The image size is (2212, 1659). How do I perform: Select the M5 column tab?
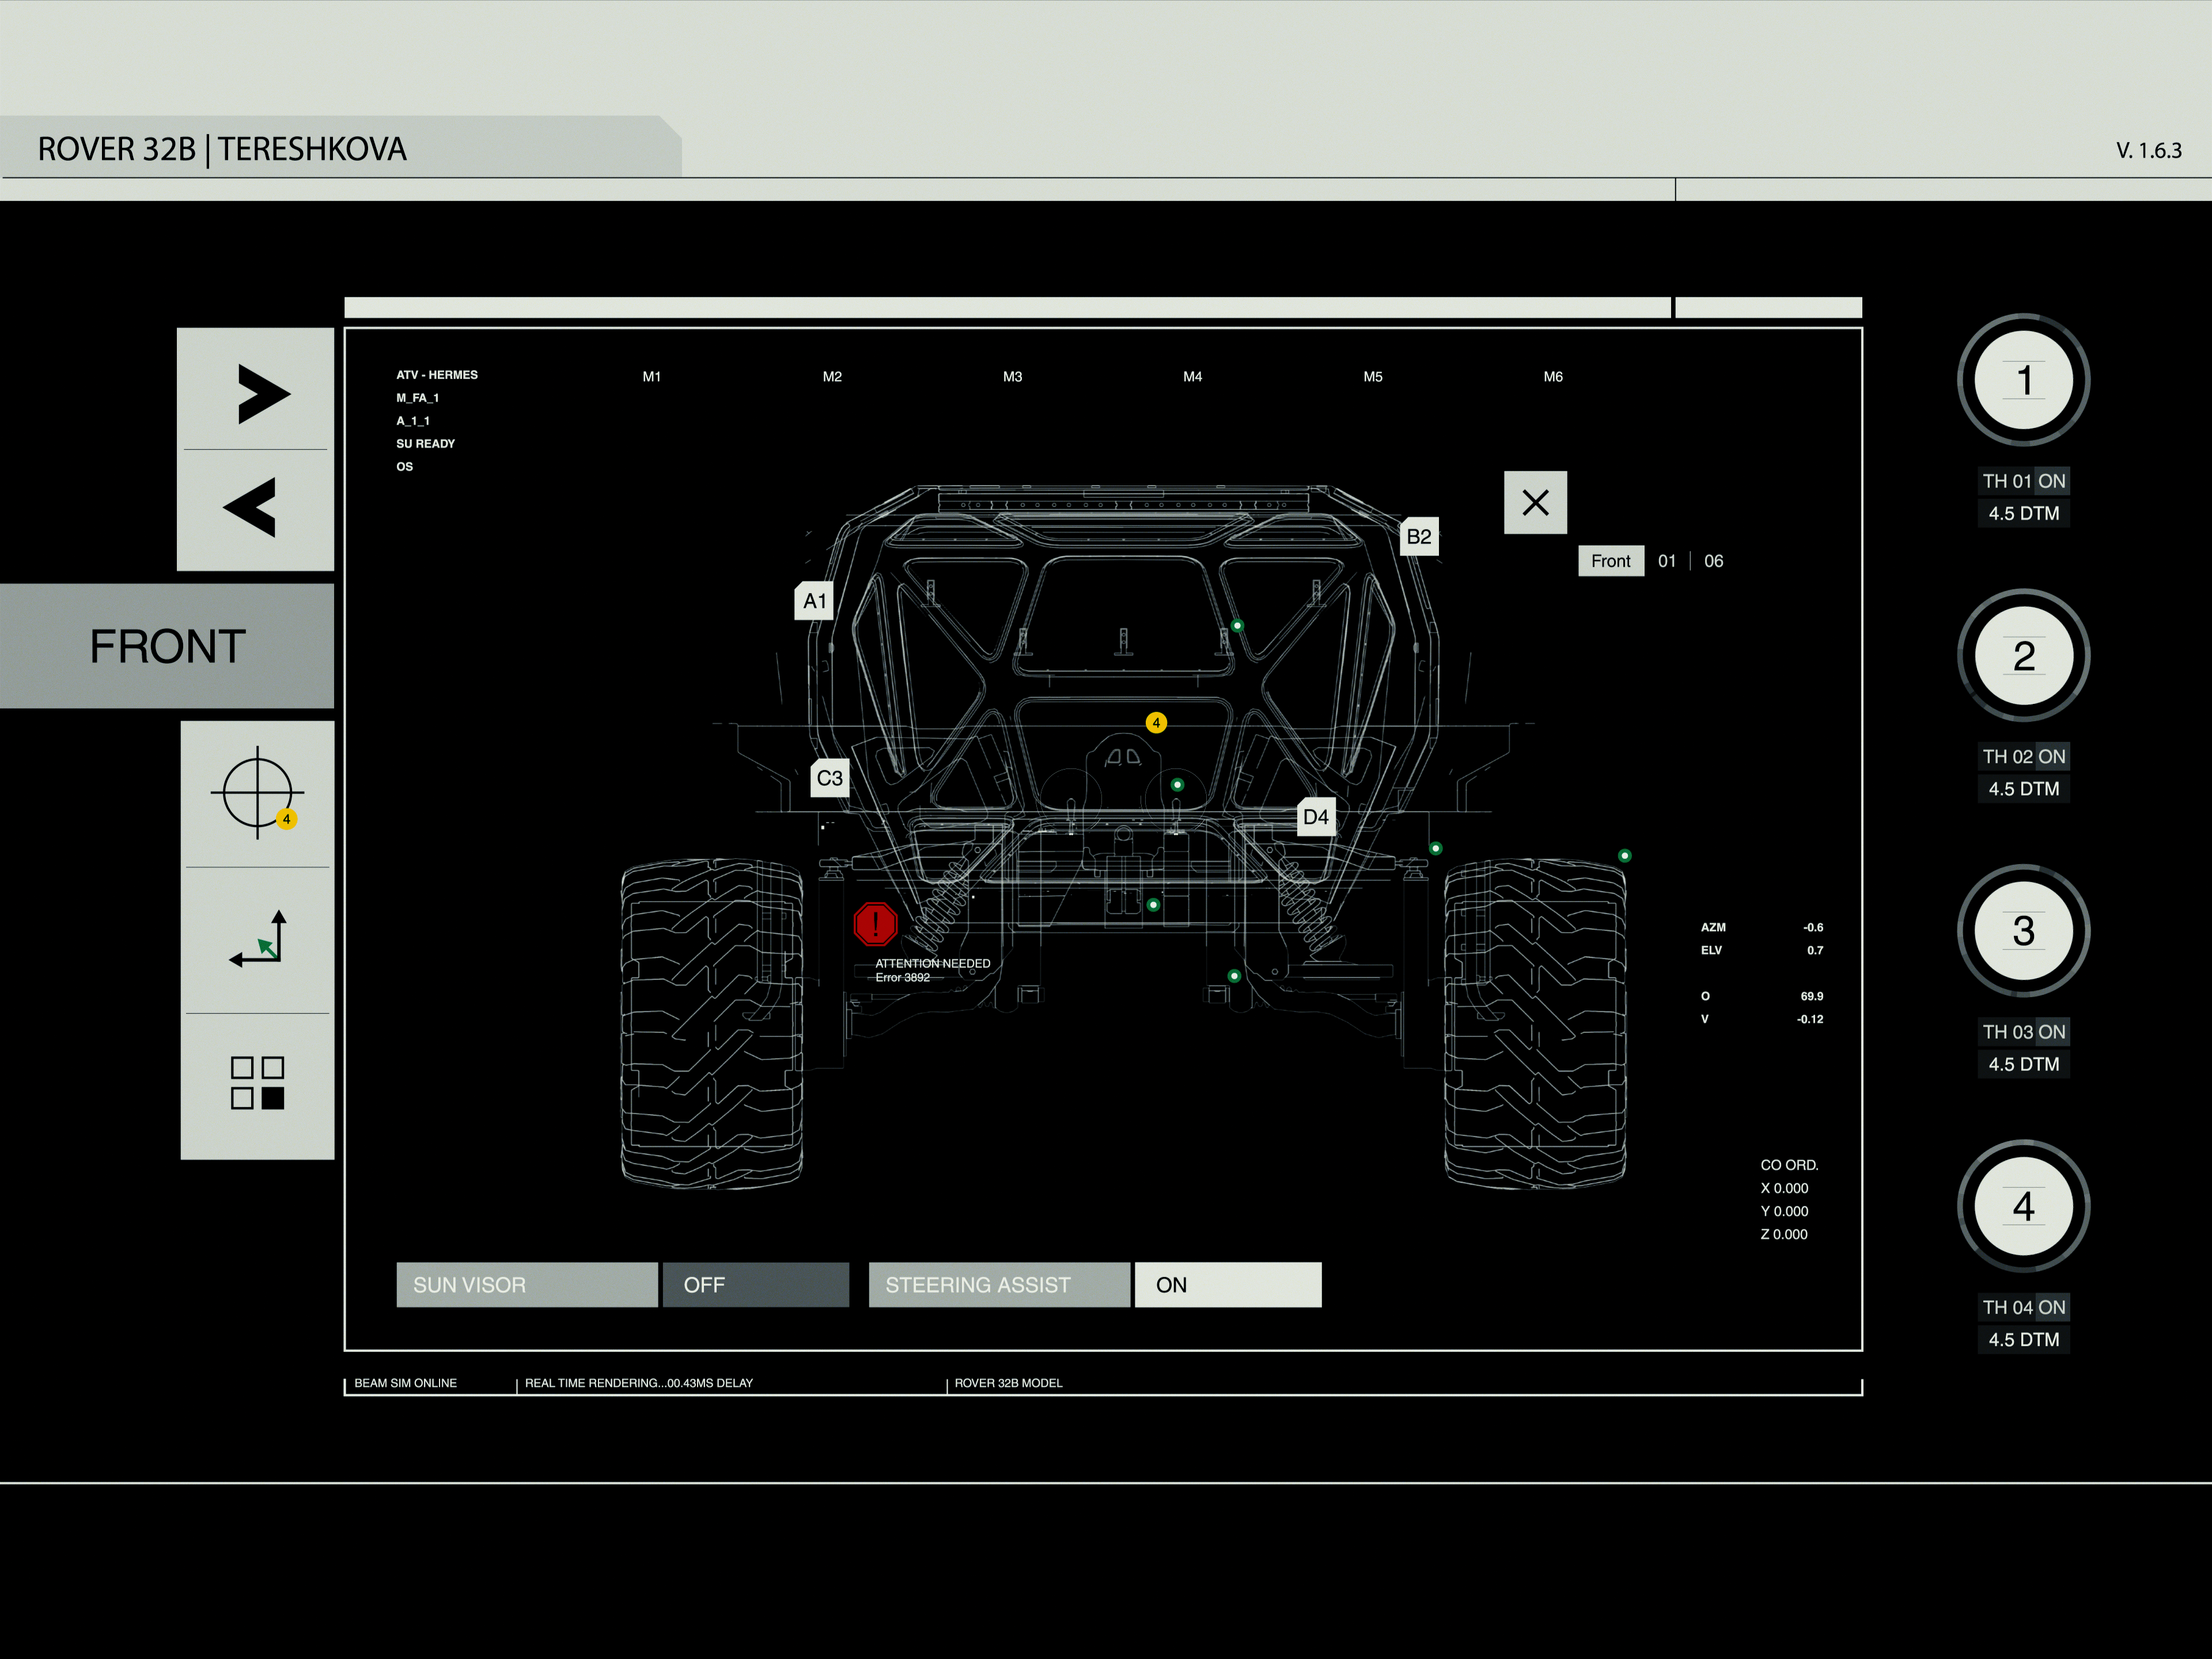point(1372,377)
